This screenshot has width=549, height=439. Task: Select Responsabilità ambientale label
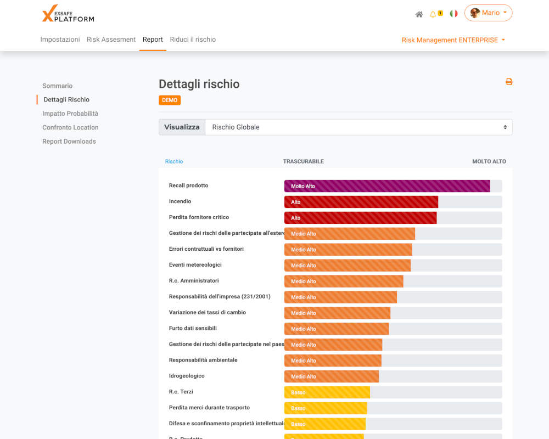click(x=203, y=360)
